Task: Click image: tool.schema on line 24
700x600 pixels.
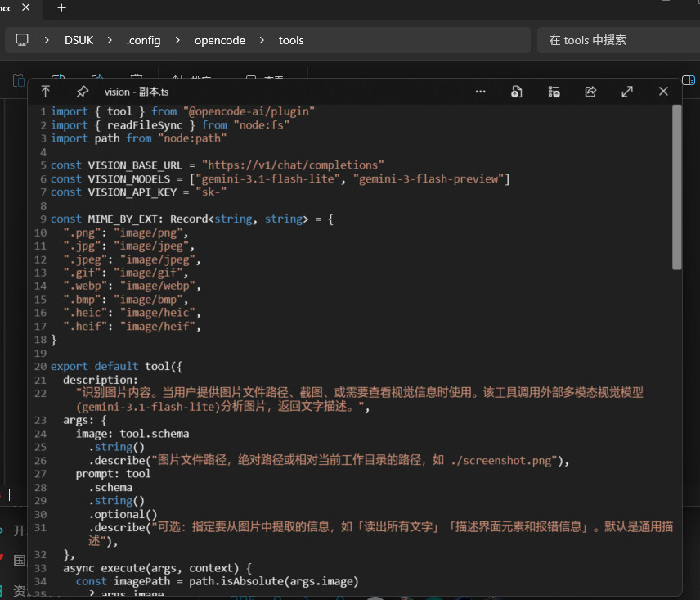Action: click(132, 434)
